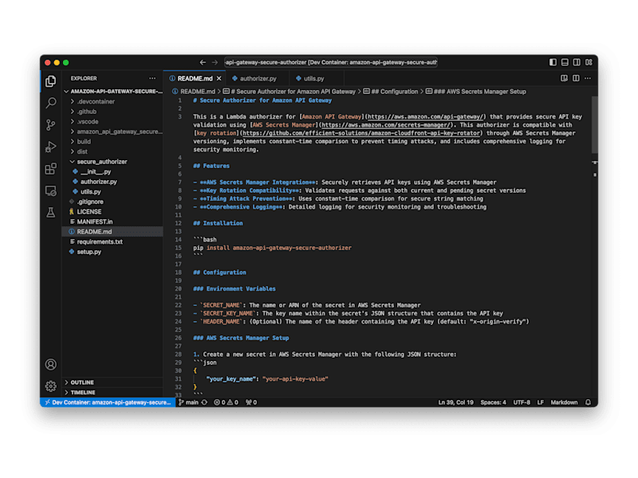This screenshot has height=478, width=638.
Task: Expand the .github folder
Action: coord(113,112)
